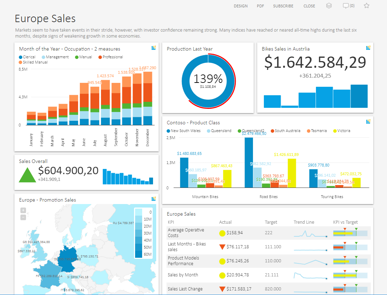Toggle Tasmania legend item

coord(317,131)
